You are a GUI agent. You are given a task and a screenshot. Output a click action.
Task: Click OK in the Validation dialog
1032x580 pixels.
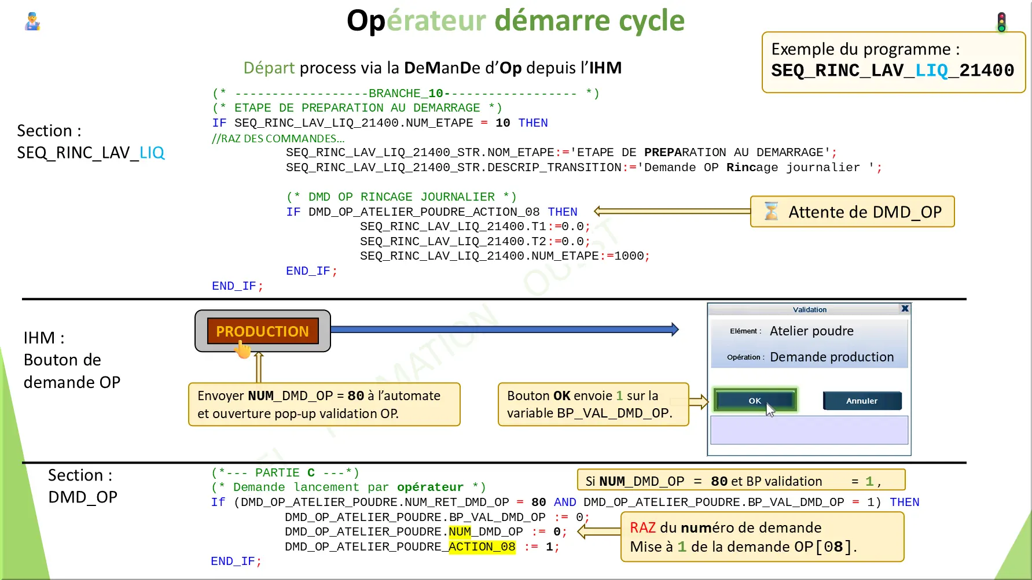(754, 400)
